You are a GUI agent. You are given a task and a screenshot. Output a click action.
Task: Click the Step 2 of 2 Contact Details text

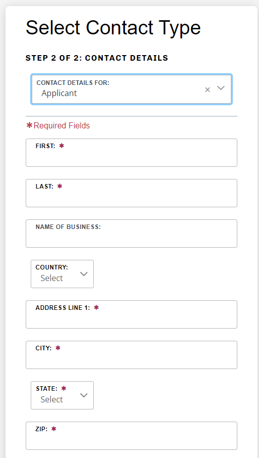[x=97, y=58]
